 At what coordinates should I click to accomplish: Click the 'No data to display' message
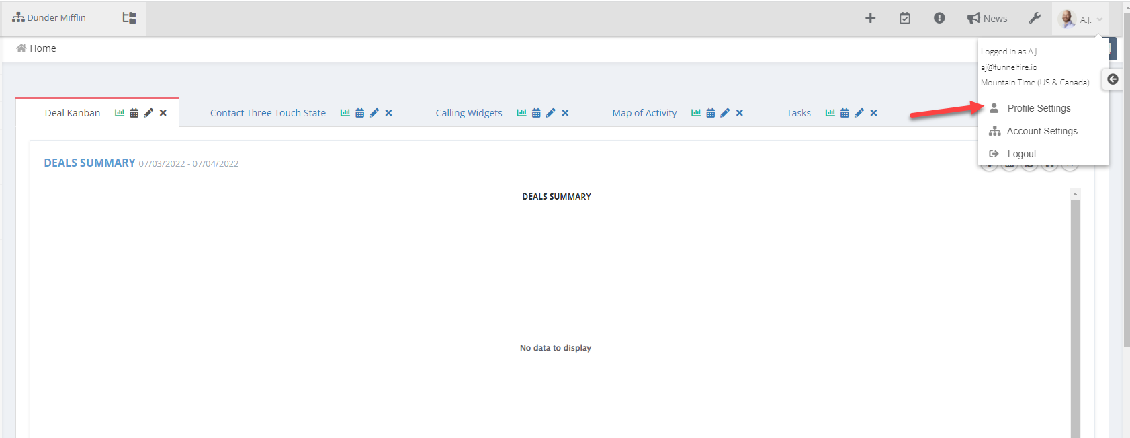tap(556, 348)
